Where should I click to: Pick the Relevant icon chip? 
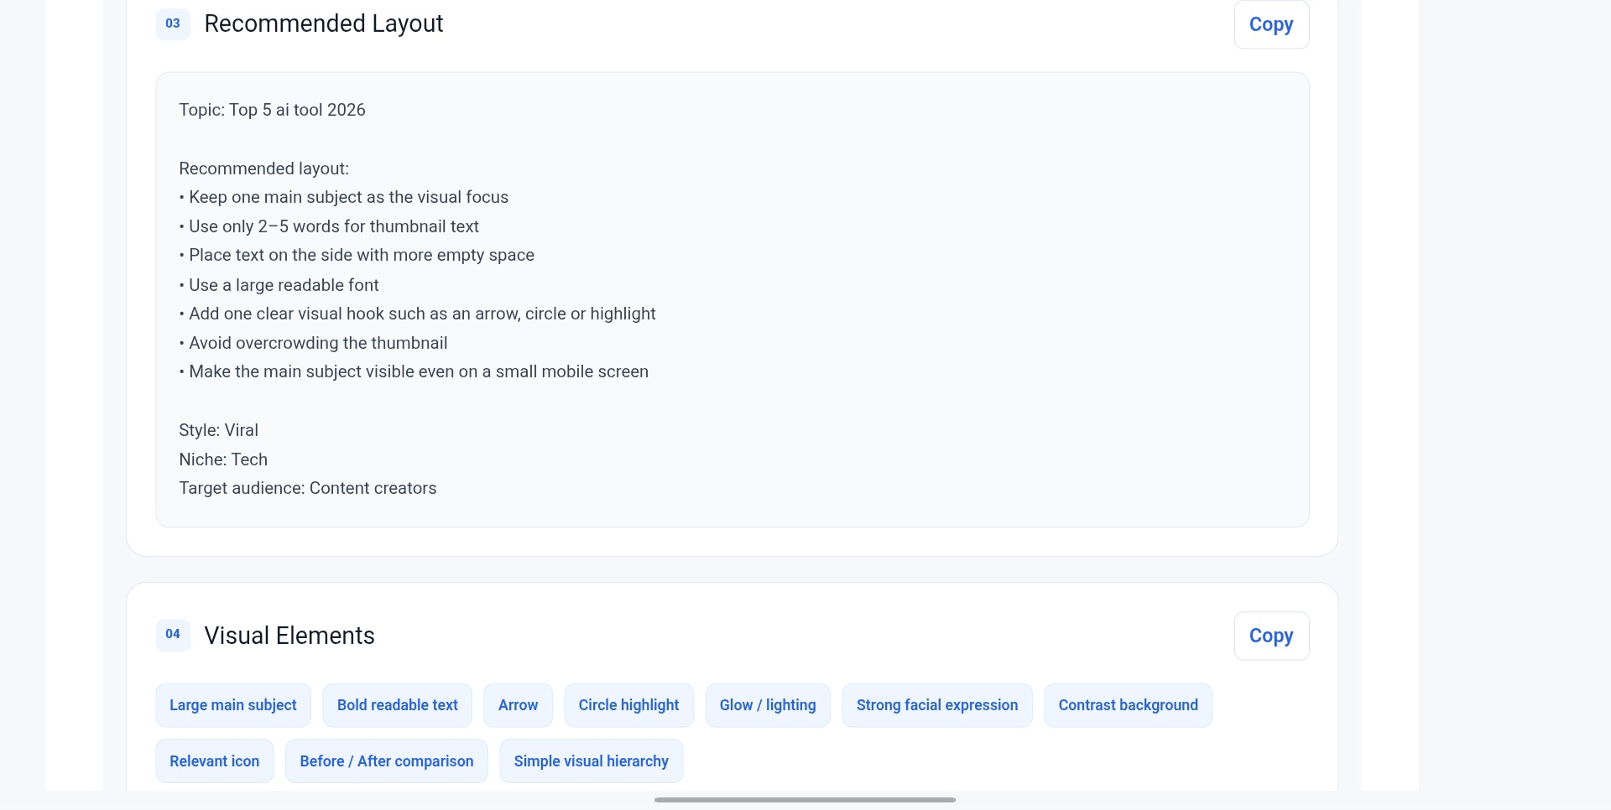tap(215, 761)
